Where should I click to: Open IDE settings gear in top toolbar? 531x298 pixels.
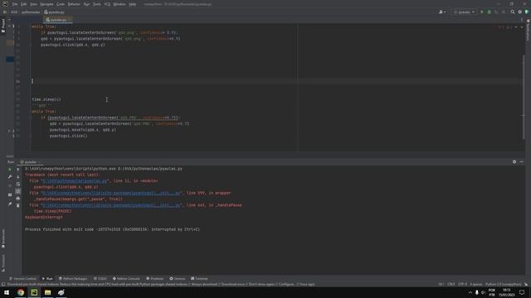pos(520,12)
